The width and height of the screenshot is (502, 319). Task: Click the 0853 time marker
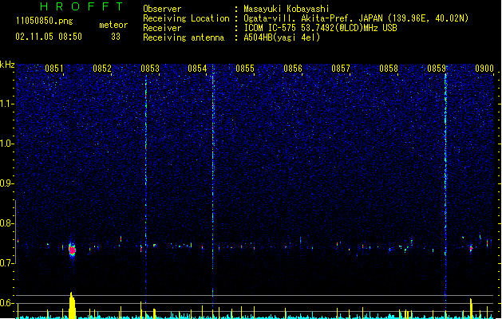point(150,68)
